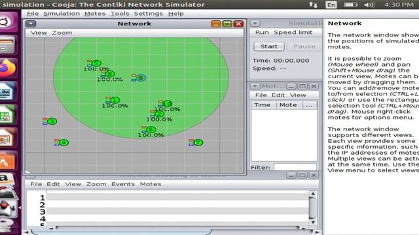This screenshot has height=235, width=419.
Task: Open the File menu in main menu bar
Action: coord(33,14)
